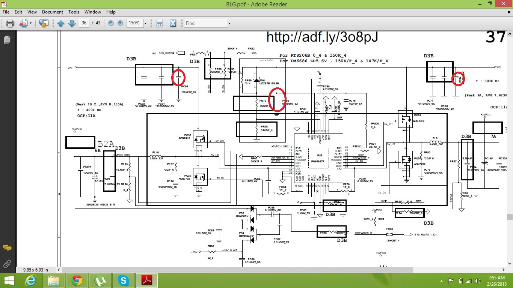Viewport: 513px width, 288px height.
Task: Open the Attachments paperclip panel
Action: point(7,264)
